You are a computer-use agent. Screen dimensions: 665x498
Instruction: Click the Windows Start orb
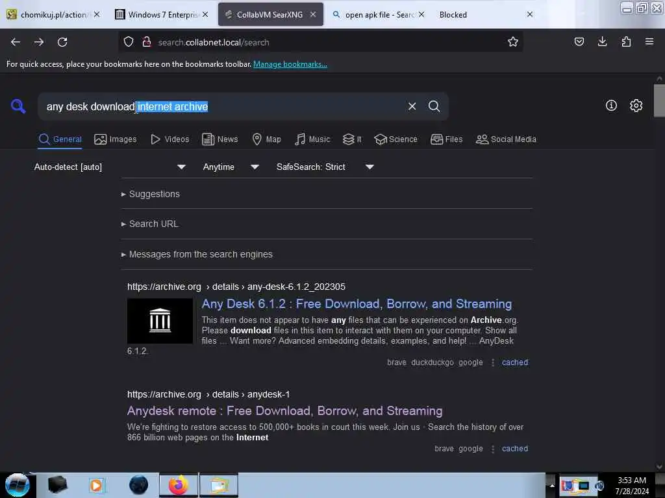point(18,485)
